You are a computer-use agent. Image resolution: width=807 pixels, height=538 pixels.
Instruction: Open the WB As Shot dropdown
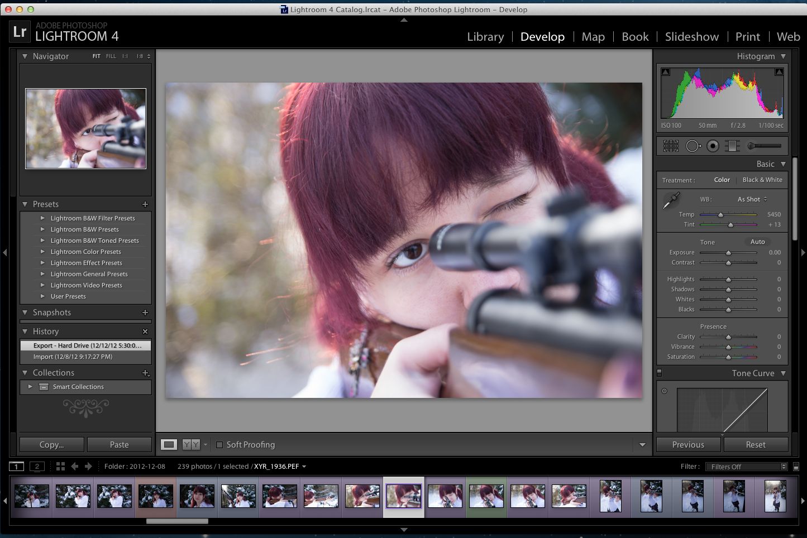pyautogui.click(x=752, y=199)
